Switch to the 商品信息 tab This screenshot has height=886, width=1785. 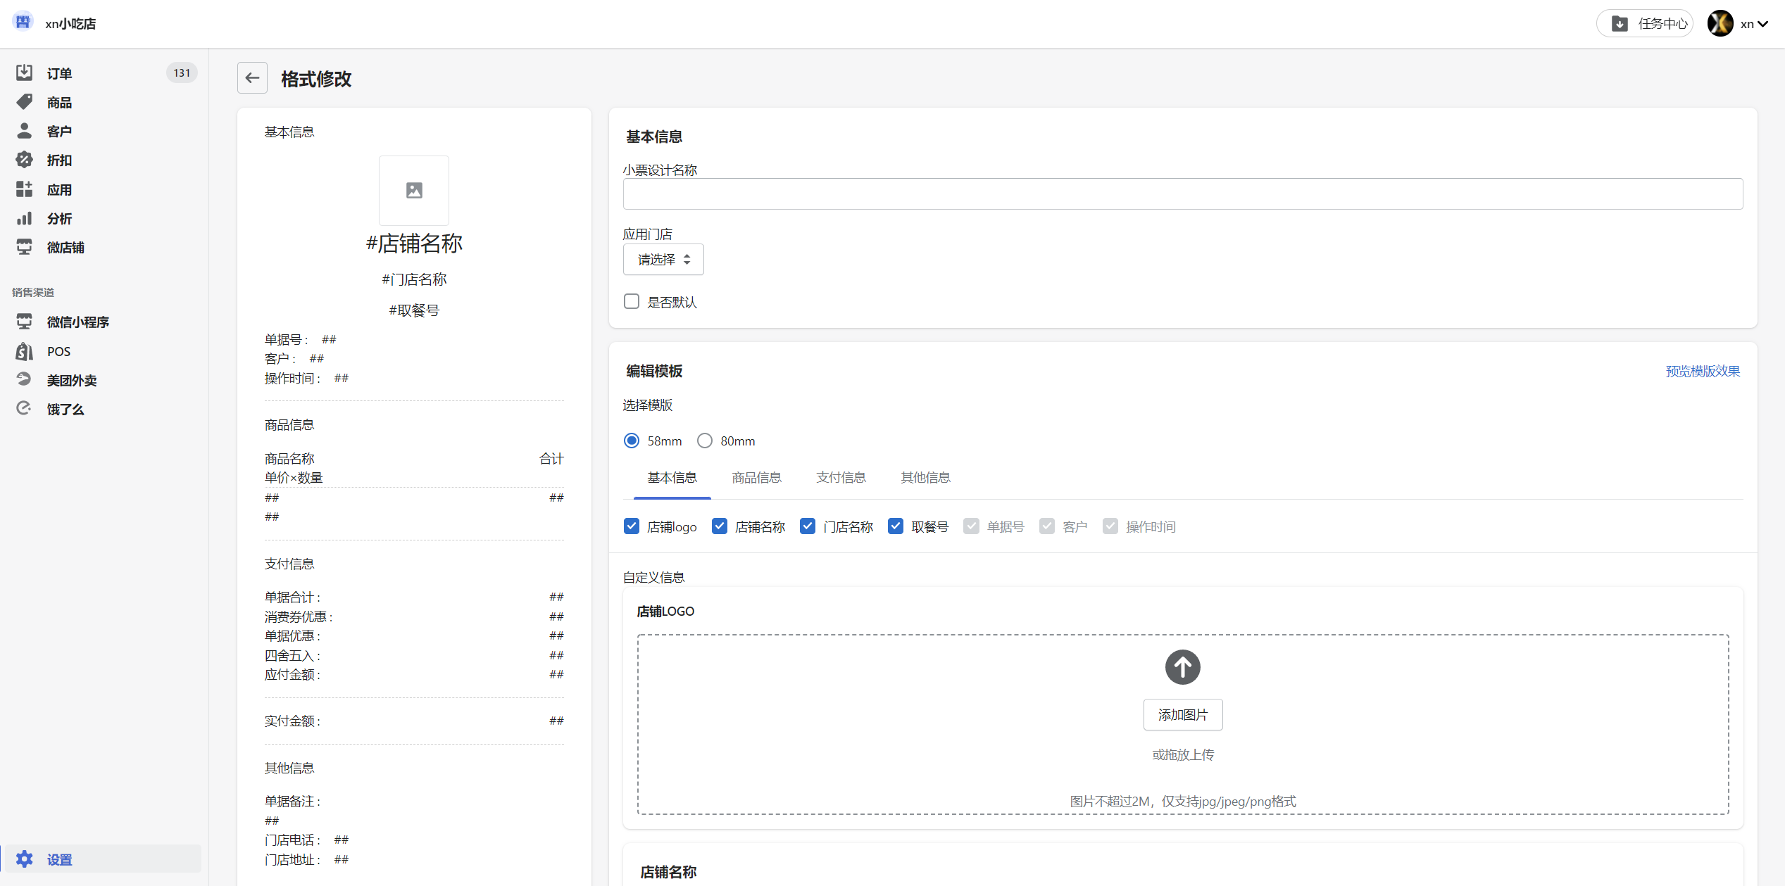756,478
